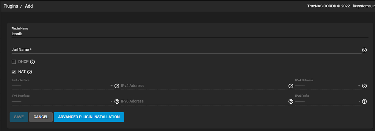Click help icon beside IPv6 Address
Screen dimensions: 375x131
click(291, 102)
